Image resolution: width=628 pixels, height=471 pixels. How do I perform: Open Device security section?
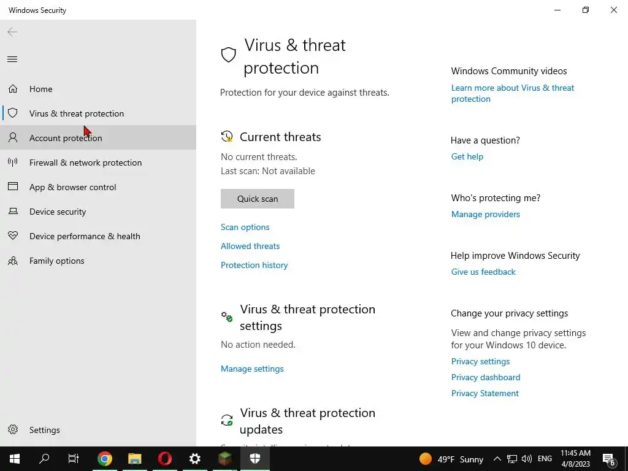[98, 211]
